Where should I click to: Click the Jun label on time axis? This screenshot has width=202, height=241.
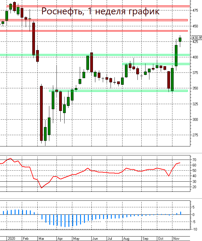95,239
